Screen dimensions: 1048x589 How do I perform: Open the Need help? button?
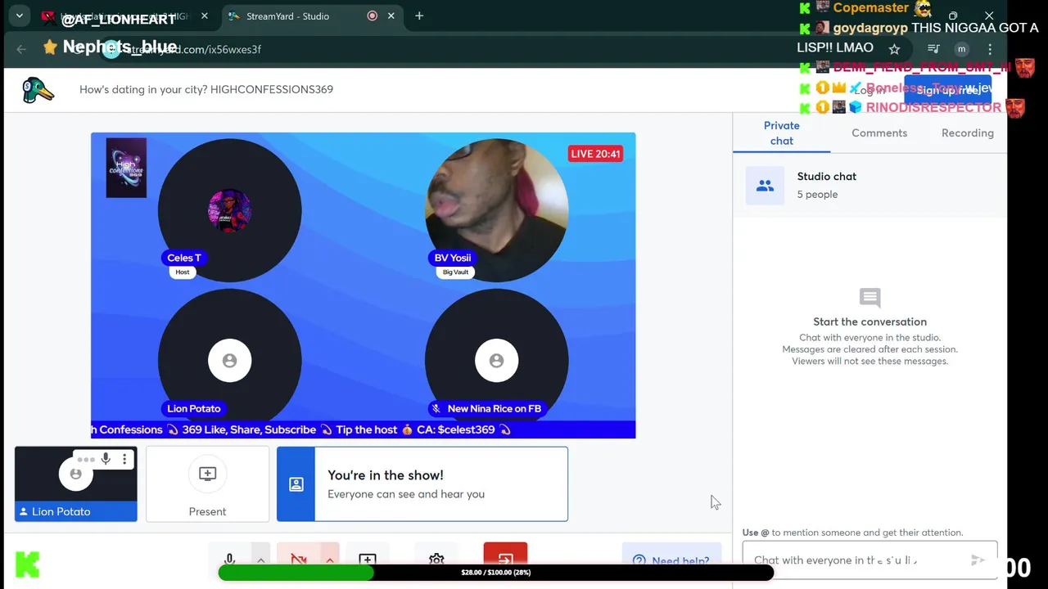pyautogui.click(x=671, y=560)
